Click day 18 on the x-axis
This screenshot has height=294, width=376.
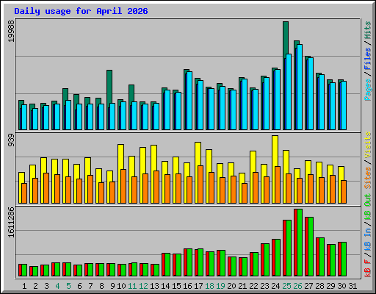209,286
